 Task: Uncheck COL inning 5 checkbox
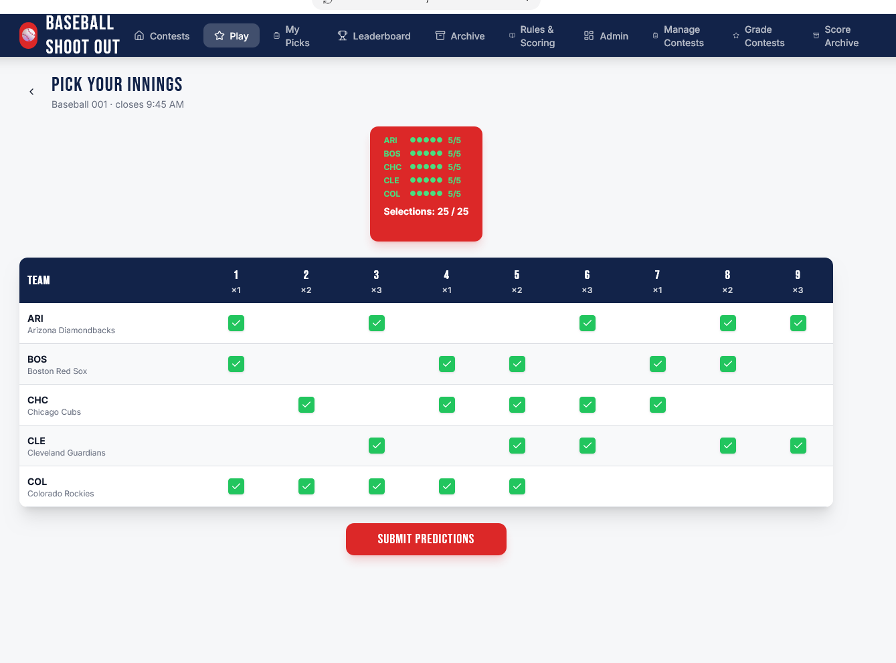pos(517,486)
